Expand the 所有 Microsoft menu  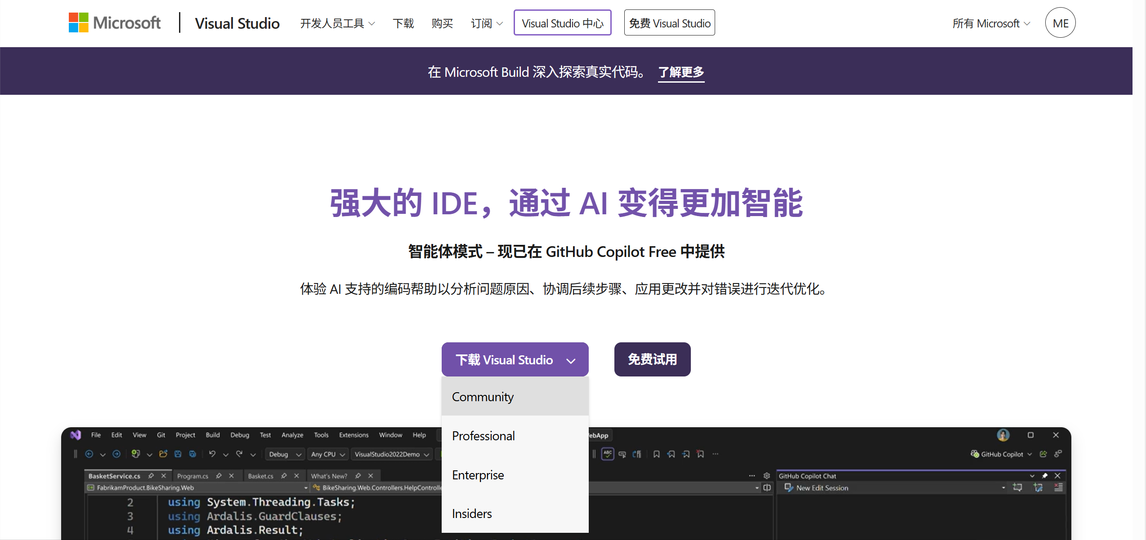[991, 23]
